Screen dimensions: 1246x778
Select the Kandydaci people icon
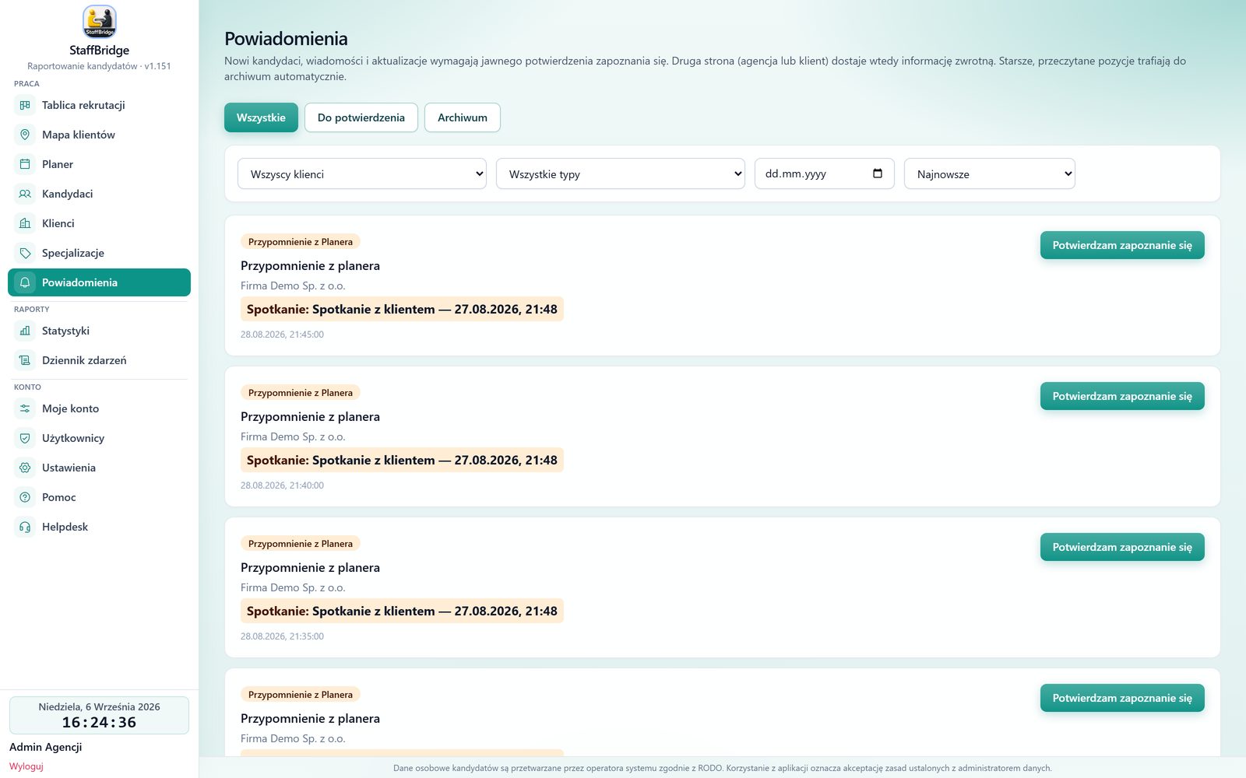[x=25, y=194]
